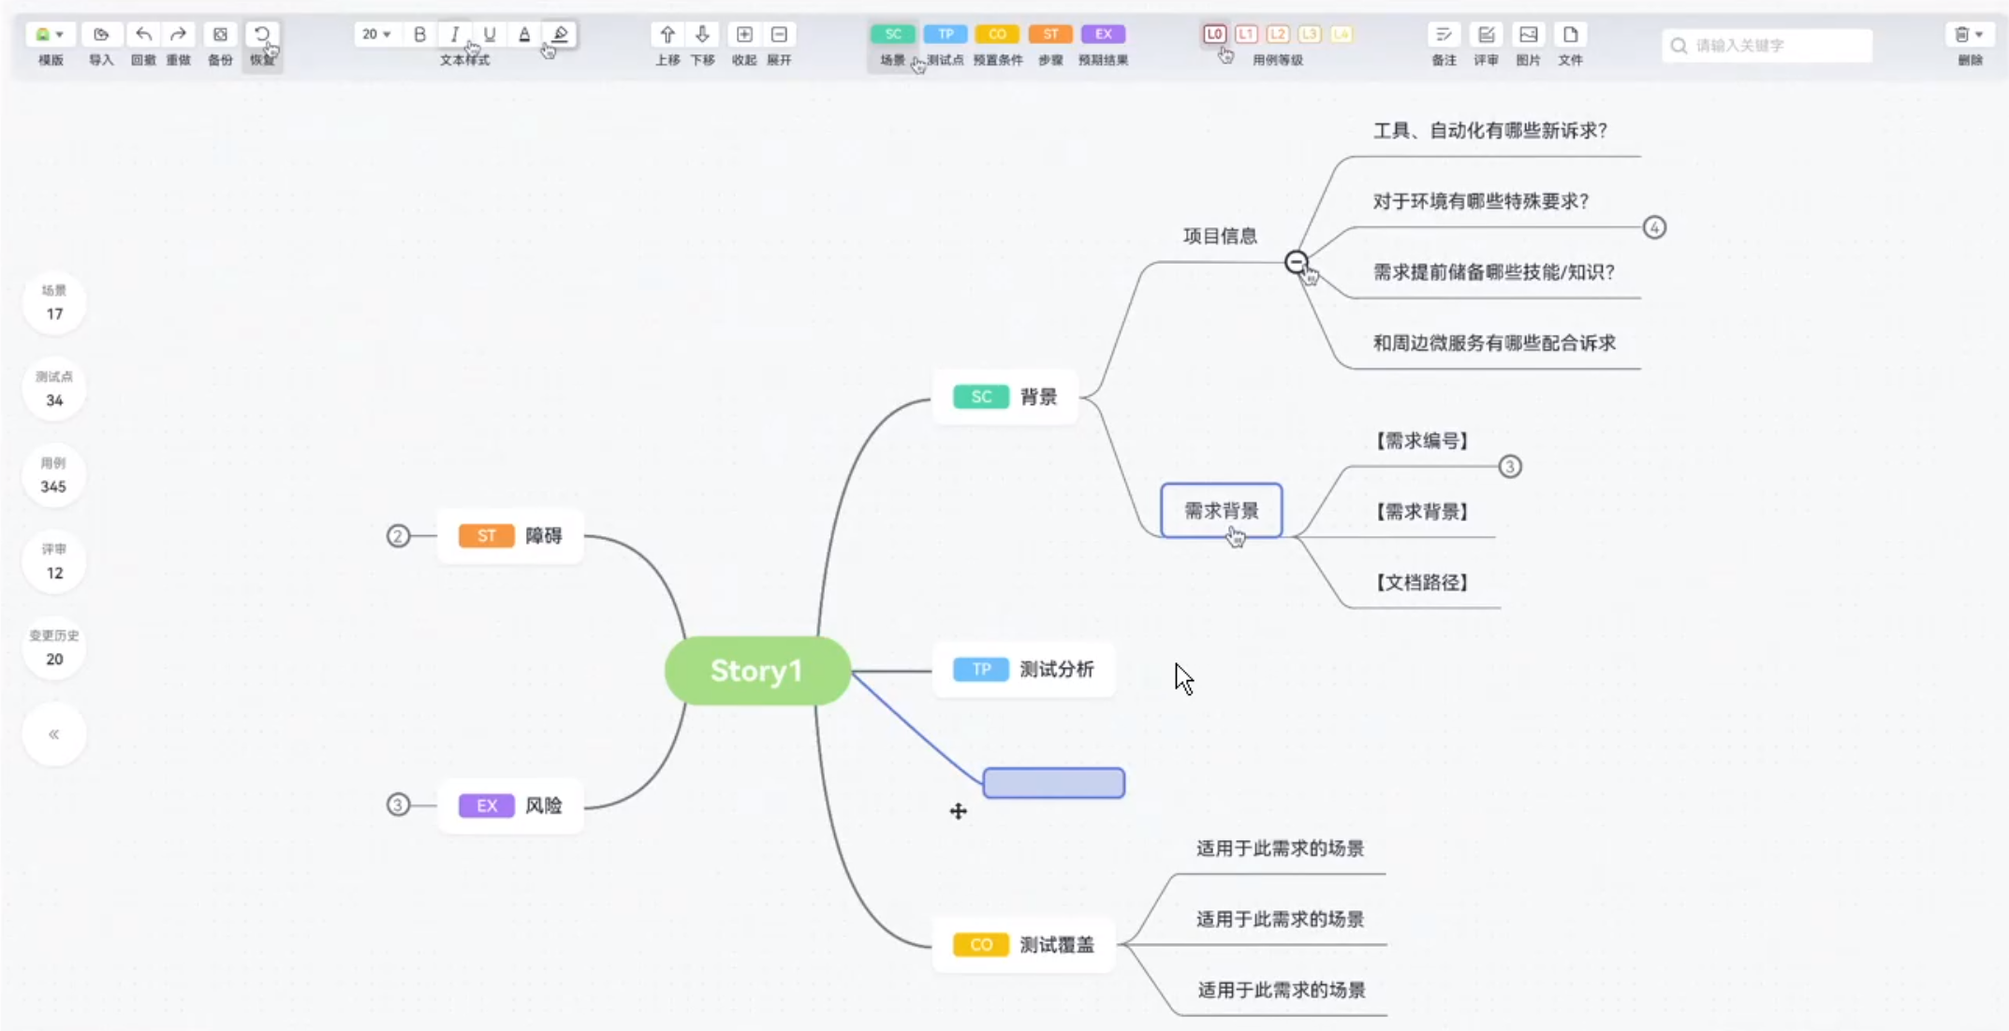Attach a file using 文件 icon
This screenshot has height=1031, width=2009.
click(1570, 35)
